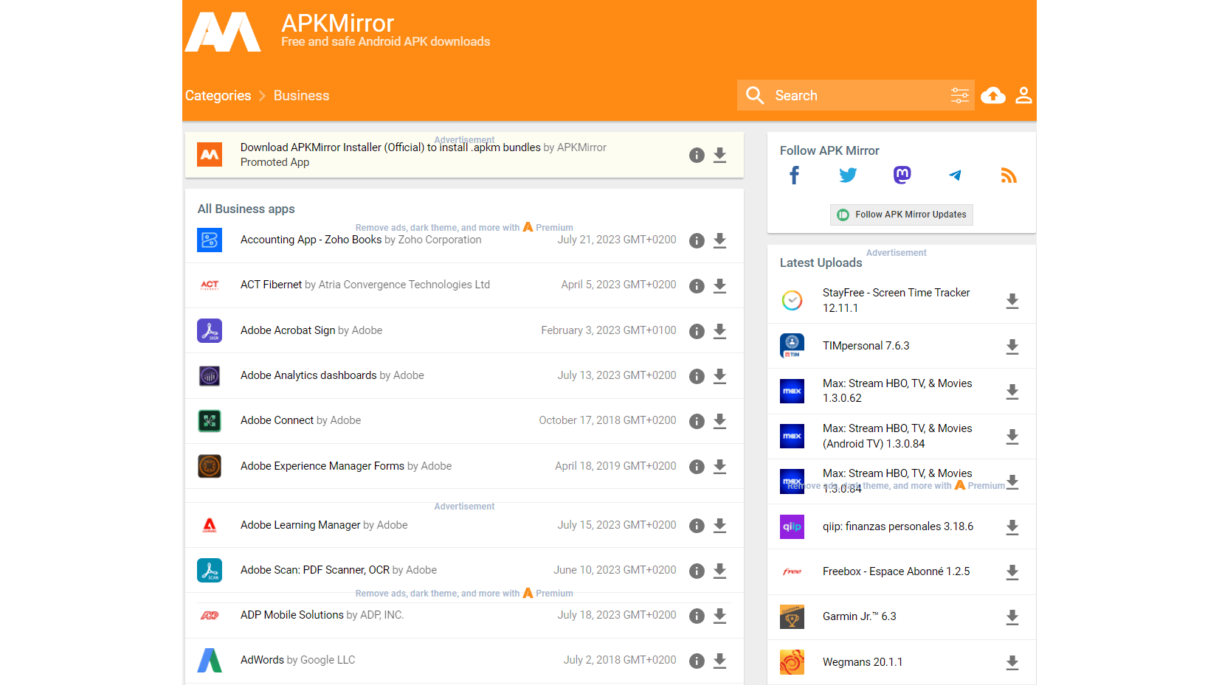The width and height of the screenshot is (1219, 685).
Task: Download StayFree - Screen Time Tracker 12.11.1
Action: pyautogui.click(x=1012, y=301)
